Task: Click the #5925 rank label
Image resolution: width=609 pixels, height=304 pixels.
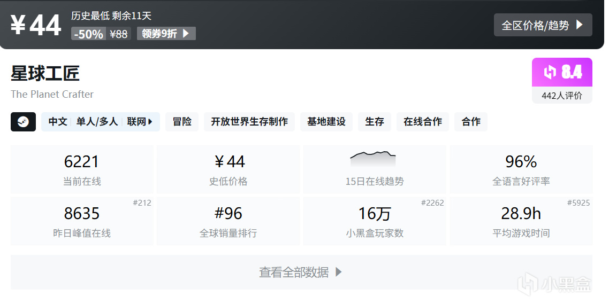Action: click(x=578, y=203)
